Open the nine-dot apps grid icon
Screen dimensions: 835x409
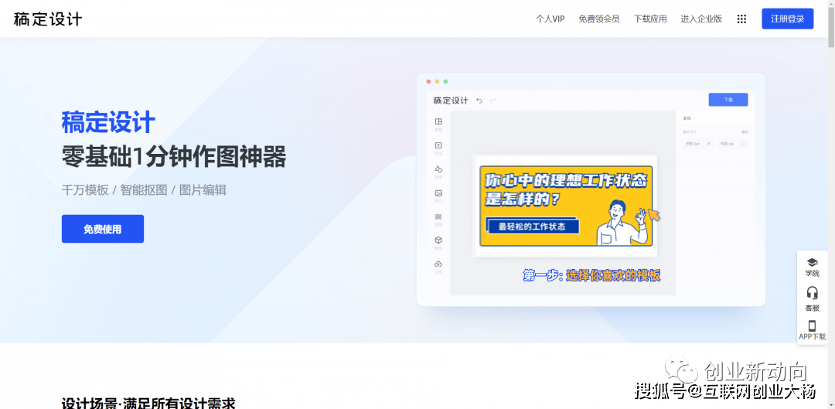[x=741, y=19]
